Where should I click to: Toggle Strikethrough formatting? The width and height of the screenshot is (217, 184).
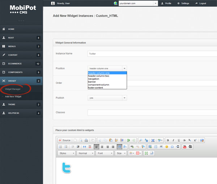[184, 140]
